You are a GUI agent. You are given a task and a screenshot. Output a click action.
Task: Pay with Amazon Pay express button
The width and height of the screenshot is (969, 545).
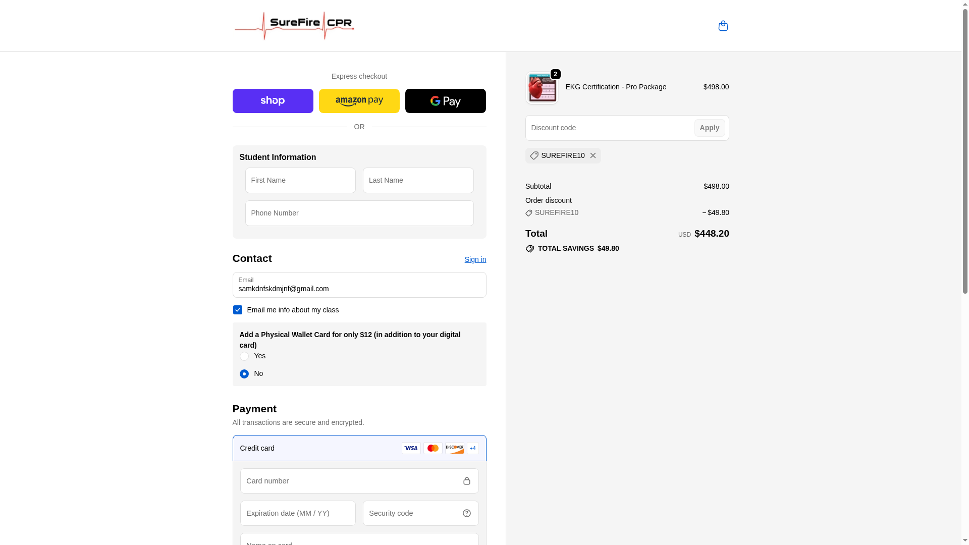click(x=359, y=101)
